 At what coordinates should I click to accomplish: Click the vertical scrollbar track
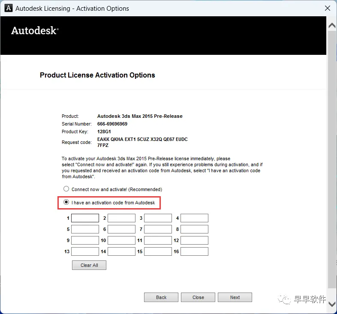[332, 159]
